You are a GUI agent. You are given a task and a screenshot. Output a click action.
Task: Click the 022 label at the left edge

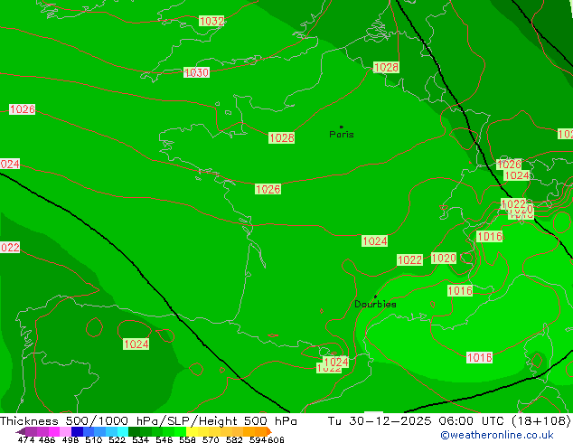click(x=10, y=248)
